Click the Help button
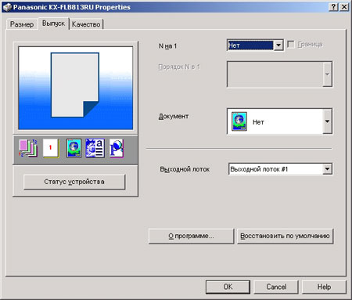 point(324,287)
